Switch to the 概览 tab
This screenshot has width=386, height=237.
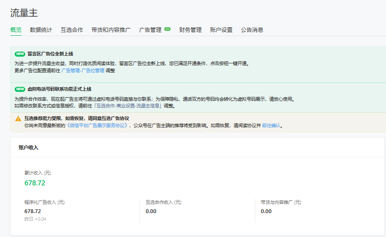point(16,30)
